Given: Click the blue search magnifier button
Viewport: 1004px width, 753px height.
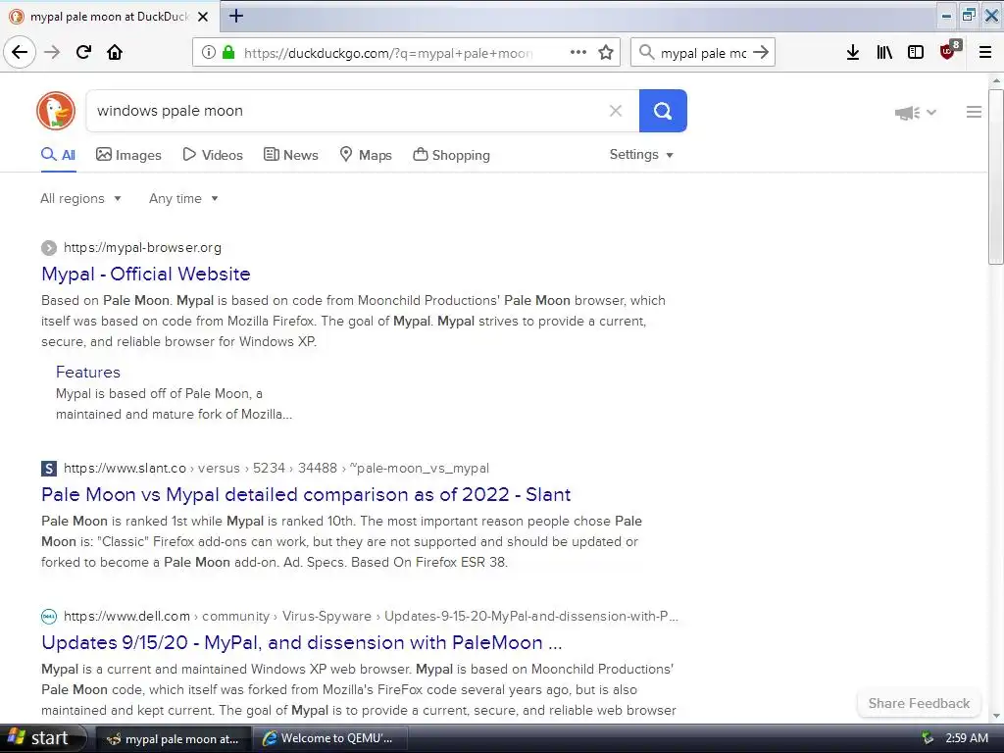Looking at the screenshot, I should coord(663,111).
